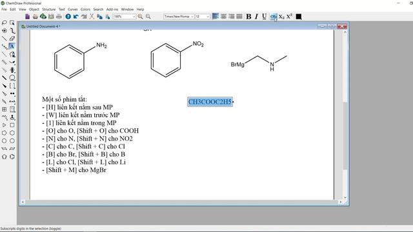This screenshot has height=232, width=413.
Task: Set right text alignment
Action: click(x=231, y=17)
